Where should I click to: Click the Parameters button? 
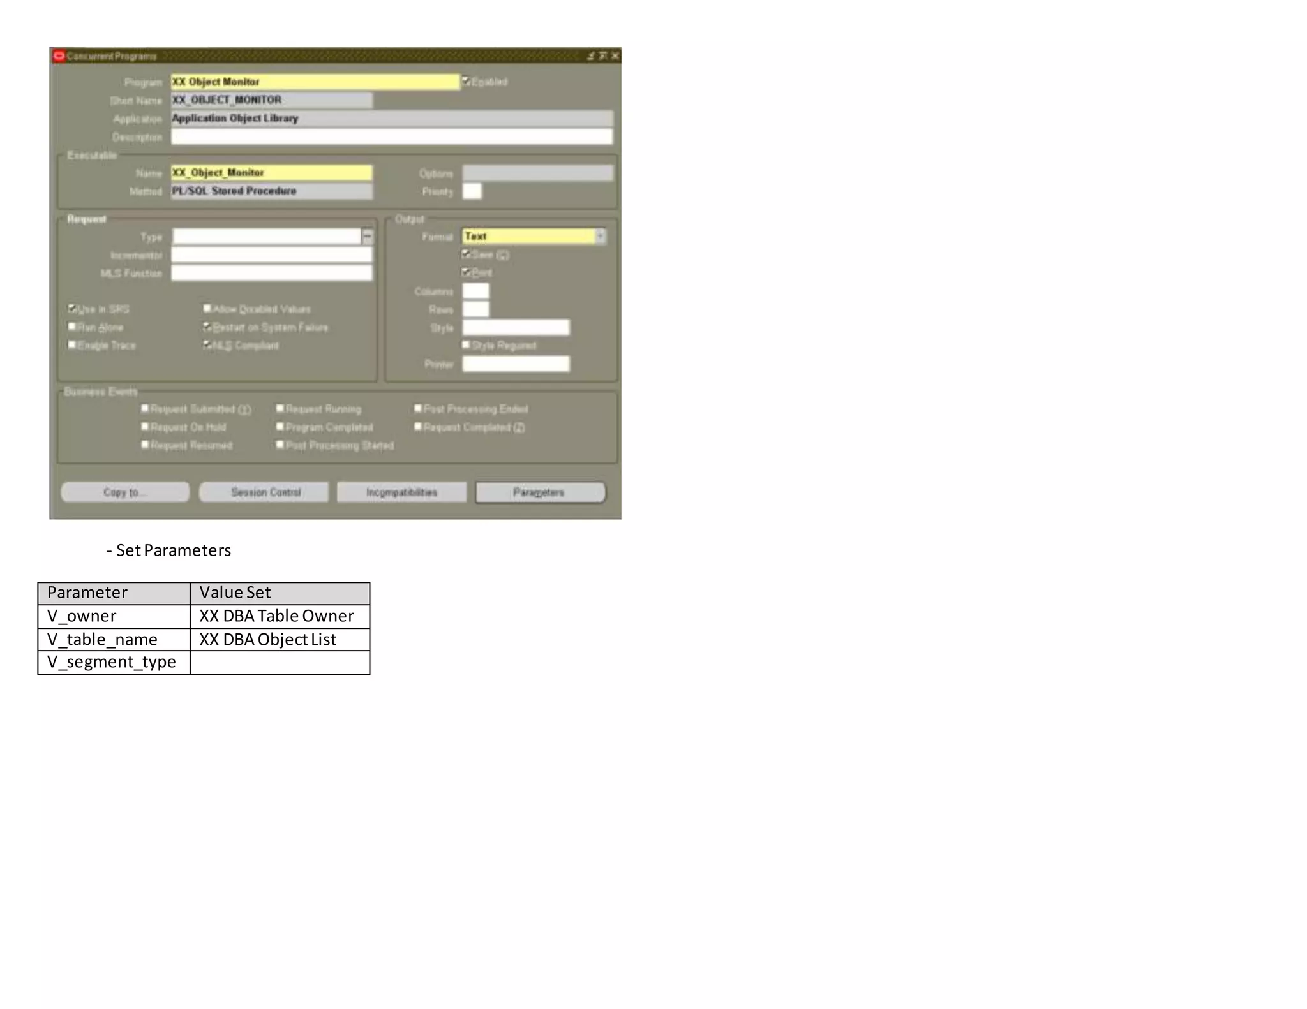point(540,492)
